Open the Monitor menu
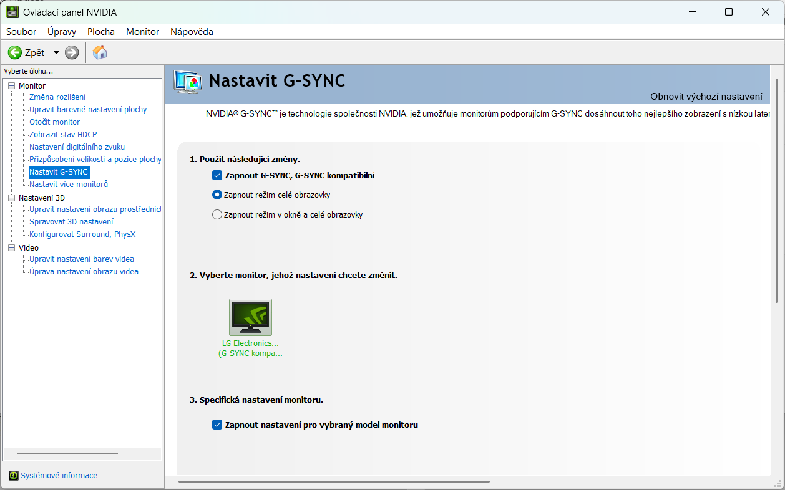This screenshot has width=785, height=490. tap(142, 31)
